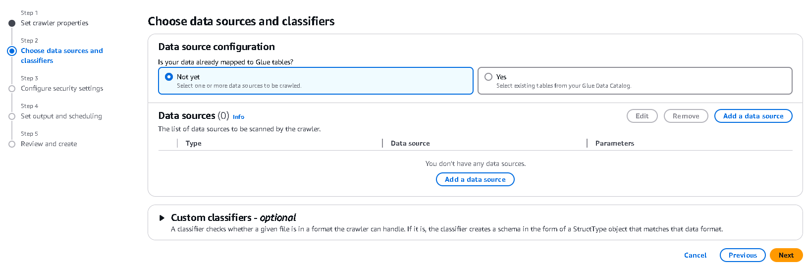Select the "Not yet" radio option
The image size is (805, 267).
pos(169,77)
